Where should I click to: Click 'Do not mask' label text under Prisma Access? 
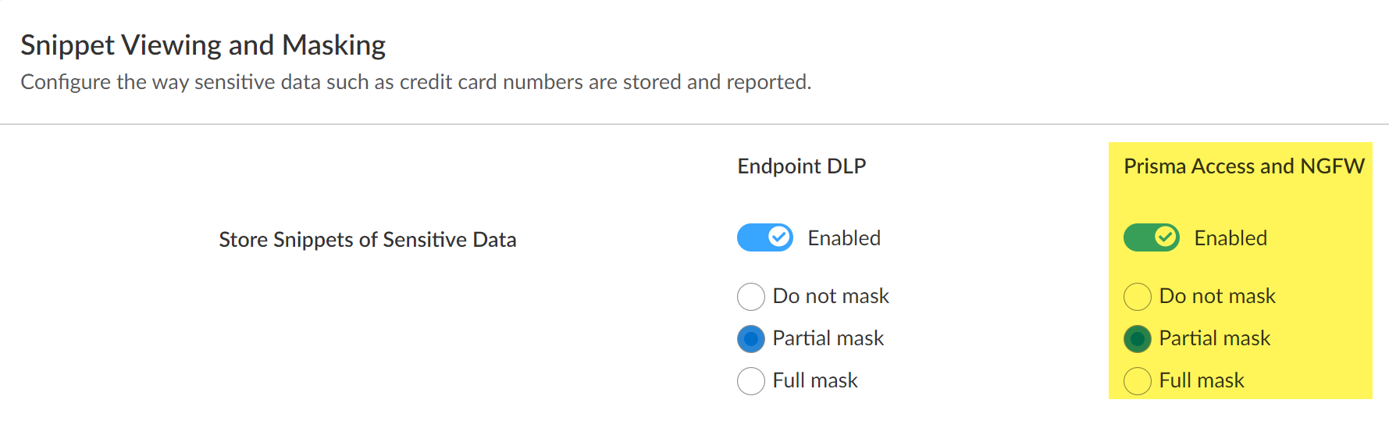[x=1216, y=296]
